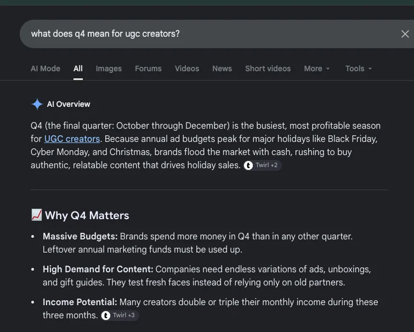This screenshot has width=414, height=332.
Task: Follow the UGC creators link
Action: click(x=72, y=139)
